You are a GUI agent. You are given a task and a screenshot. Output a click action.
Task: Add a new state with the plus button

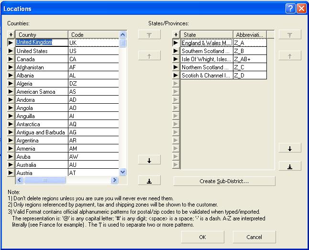pyautogui.click(x=176, y=35)
